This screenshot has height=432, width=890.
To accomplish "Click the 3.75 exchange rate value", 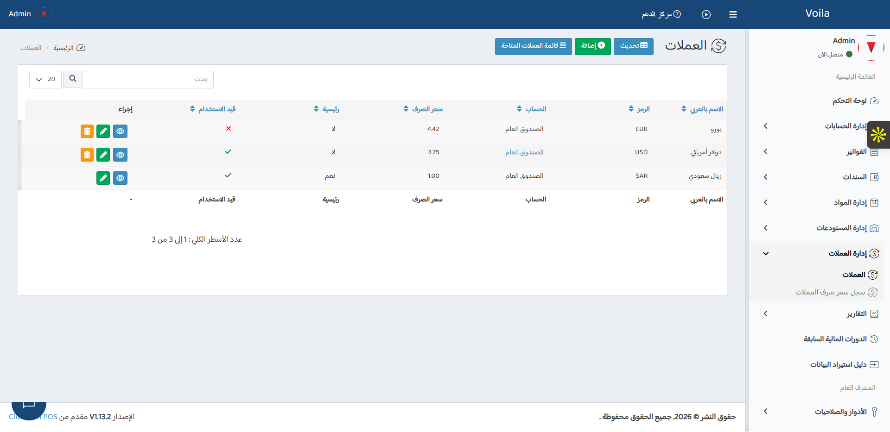I will tap(433, 152).
